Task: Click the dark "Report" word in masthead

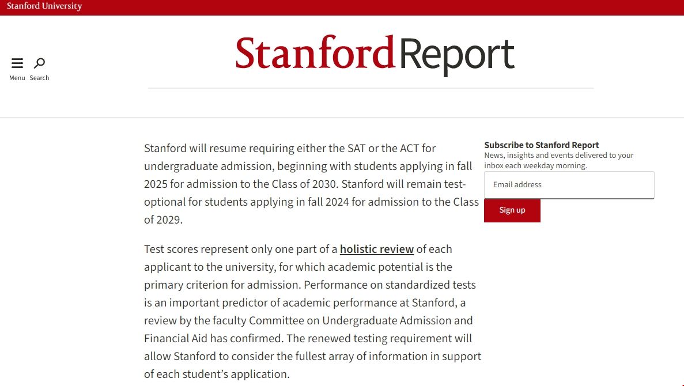Action: click(456, 55)
